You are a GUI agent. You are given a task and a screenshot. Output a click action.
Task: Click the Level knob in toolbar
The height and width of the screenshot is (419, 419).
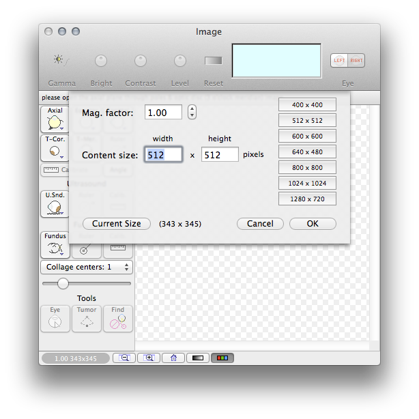pos(180,61)
